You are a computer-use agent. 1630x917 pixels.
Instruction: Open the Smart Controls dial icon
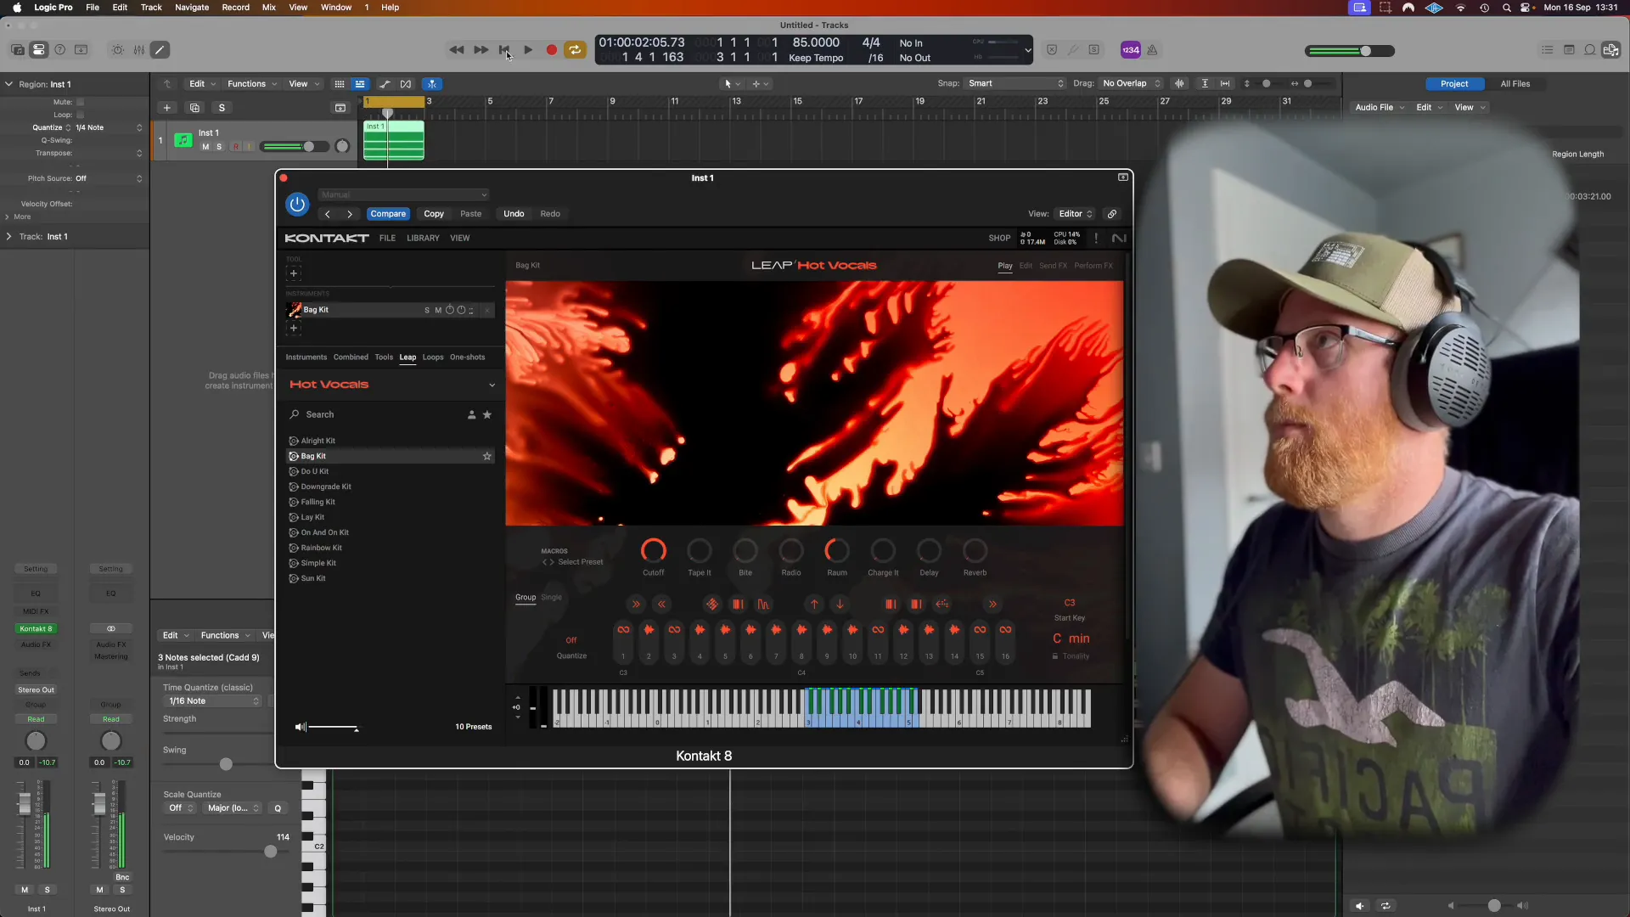[117, 50]
